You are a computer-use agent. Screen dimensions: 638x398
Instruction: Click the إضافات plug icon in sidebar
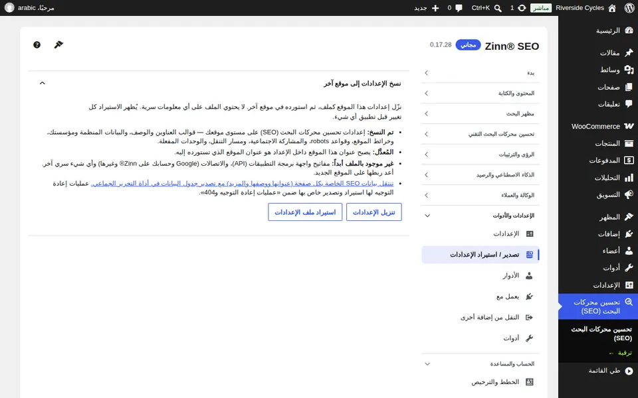pos(629,234)
